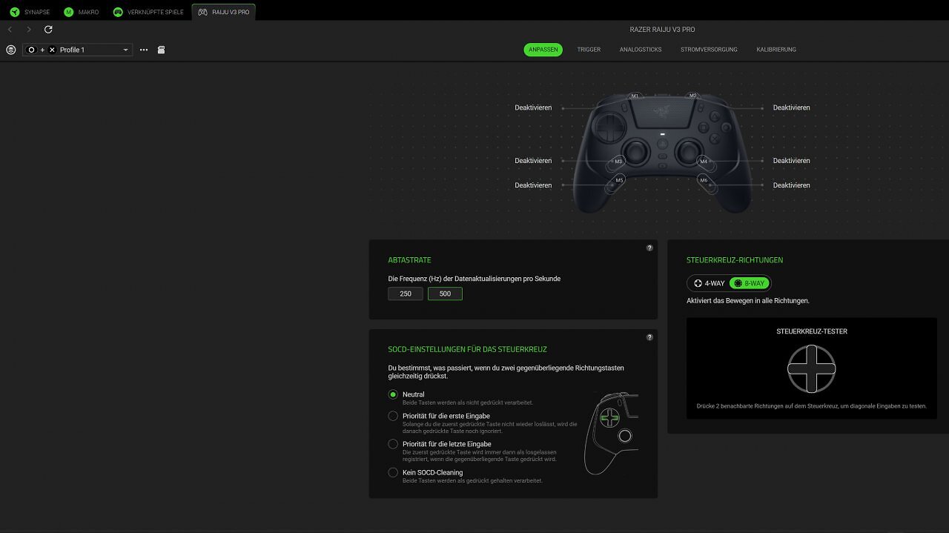Image resolution: width=949 pixels, height=533 pixels.
Task: Select Priorität für die letzte Eingabe
Action: coord(393,444)
